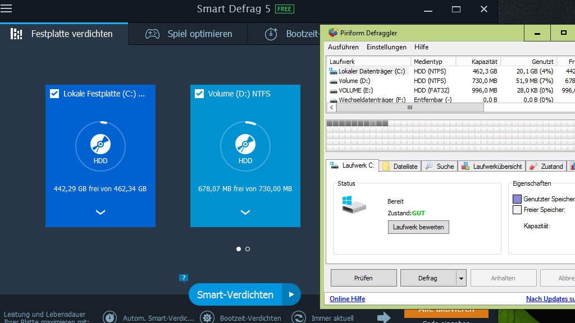Click the blue question mark help icon

pyautogui.click(x=184, y=278)
